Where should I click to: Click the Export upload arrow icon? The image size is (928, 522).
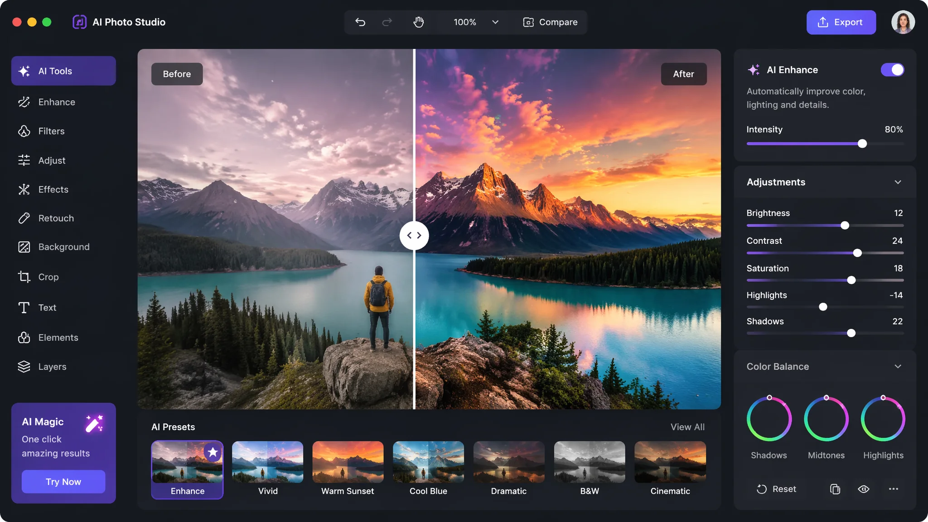point(823,22)
